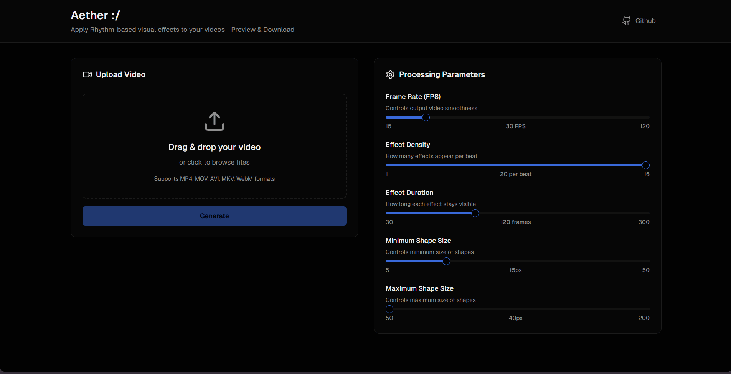Image resolution: width=731 pixels, height=374 pixels.
Task: Open the Github link text
Action: pyautogui.click(x=645, y=21)
